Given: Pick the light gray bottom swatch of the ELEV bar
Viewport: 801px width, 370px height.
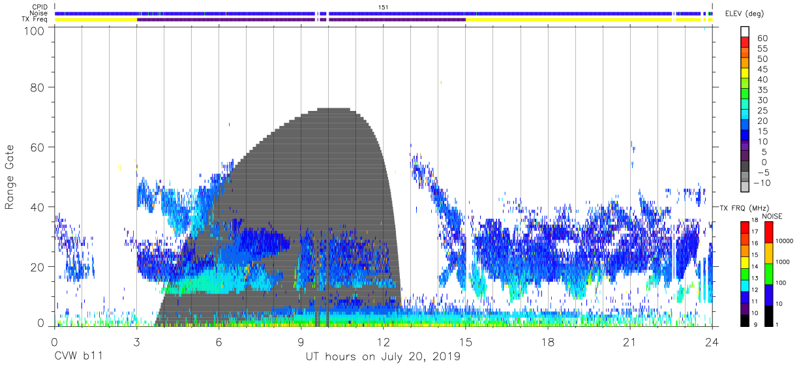Looking at the screenshot, I should (745, 186).
